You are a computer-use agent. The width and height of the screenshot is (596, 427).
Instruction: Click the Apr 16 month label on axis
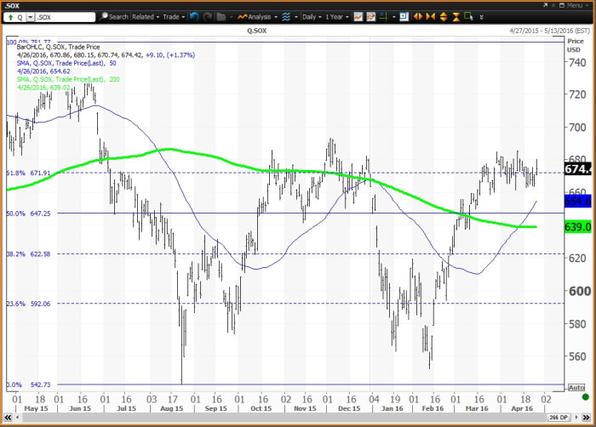[x=522, y=409]
